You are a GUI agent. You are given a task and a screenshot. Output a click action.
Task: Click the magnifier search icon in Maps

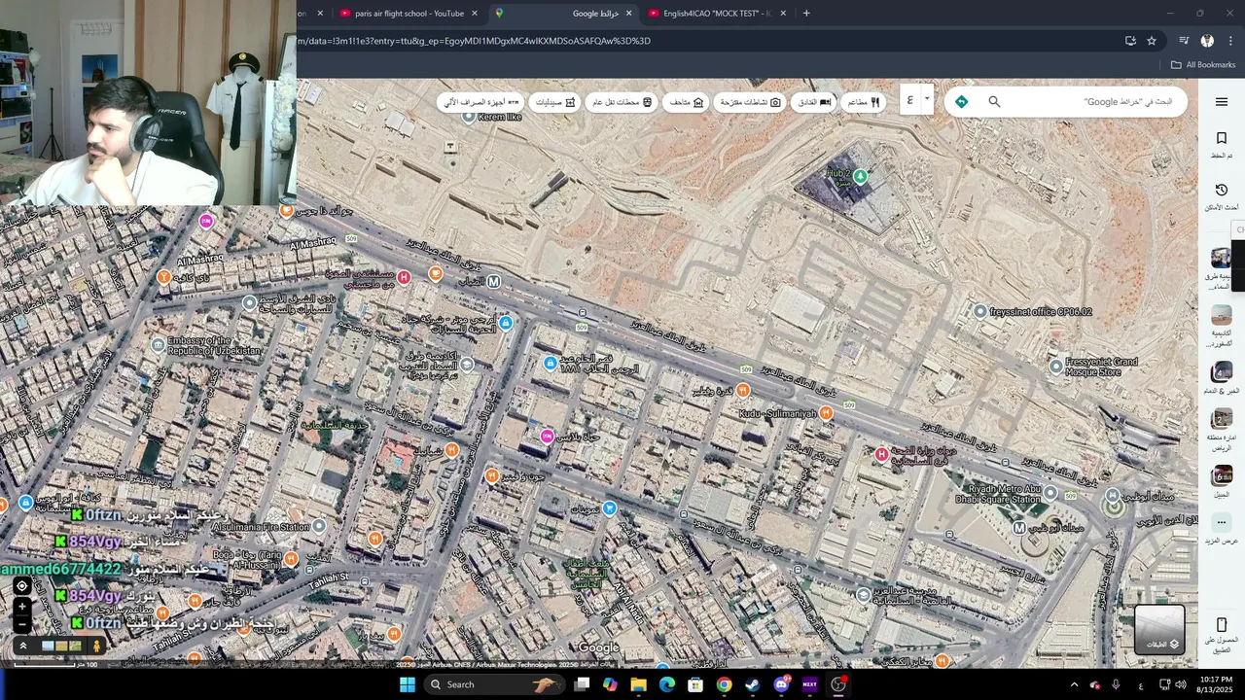pos(994,101)
